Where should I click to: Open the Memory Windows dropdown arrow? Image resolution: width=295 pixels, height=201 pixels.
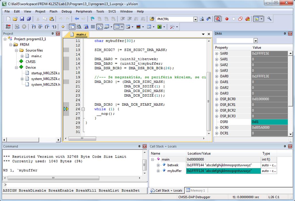122,27
